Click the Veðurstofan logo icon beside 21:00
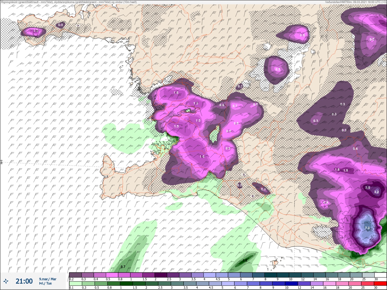This screenshot has height=290, width=387. point(5,281)
